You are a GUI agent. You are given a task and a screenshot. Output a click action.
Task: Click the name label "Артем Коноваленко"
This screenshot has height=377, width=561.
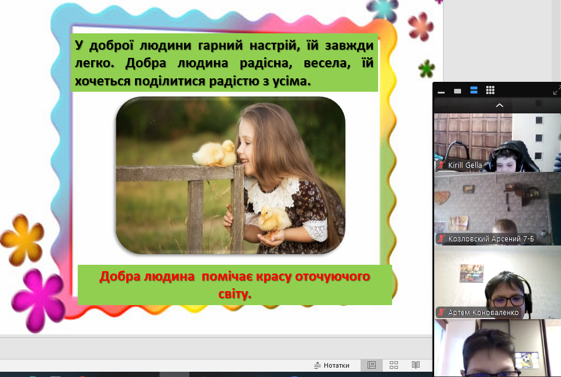pyautogui.click(x=483, y=312)
